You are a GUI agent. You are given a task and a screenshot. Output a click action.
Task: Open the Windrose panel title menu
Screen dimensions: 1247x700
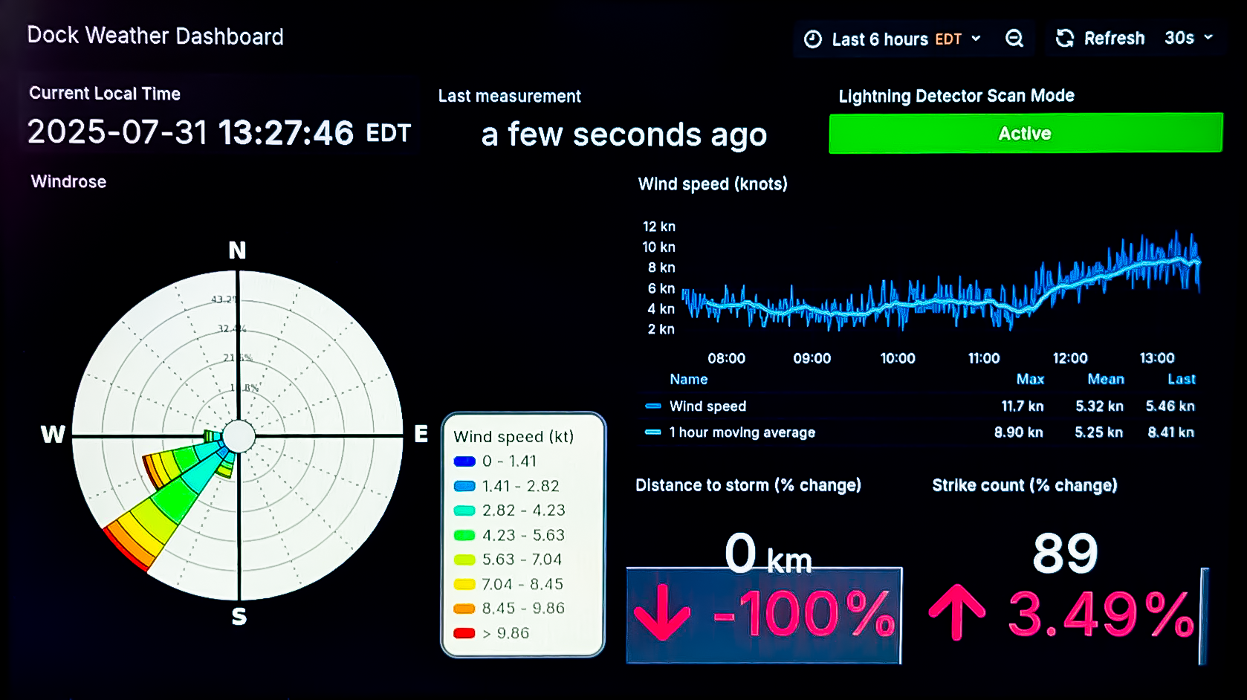click(x=68, y=182)
